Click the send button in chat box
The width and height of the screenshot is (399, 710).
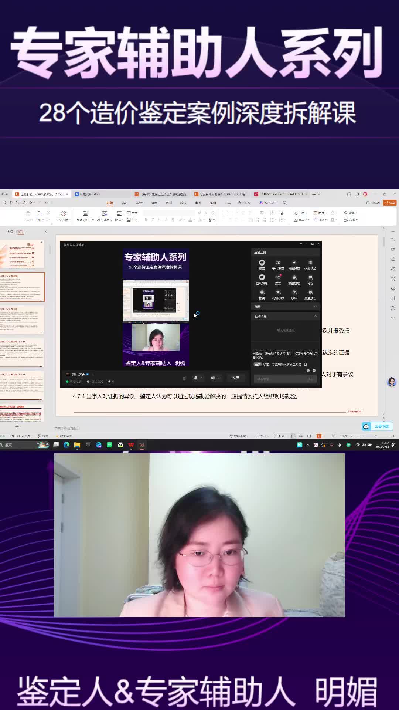pyautogui.click(x=311, y=379)
